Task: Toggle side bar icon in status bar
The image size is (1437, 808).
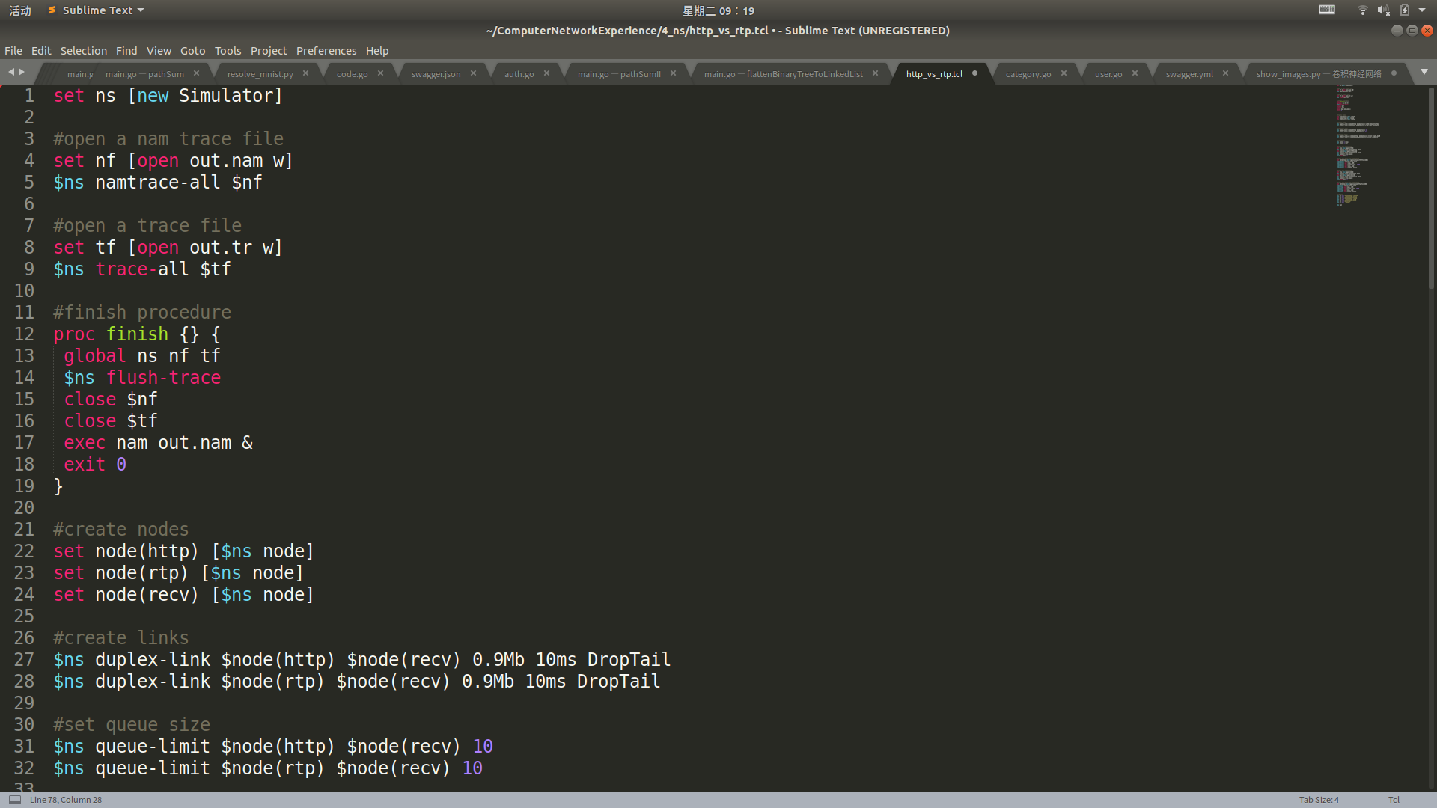Action: pos(14,800)
